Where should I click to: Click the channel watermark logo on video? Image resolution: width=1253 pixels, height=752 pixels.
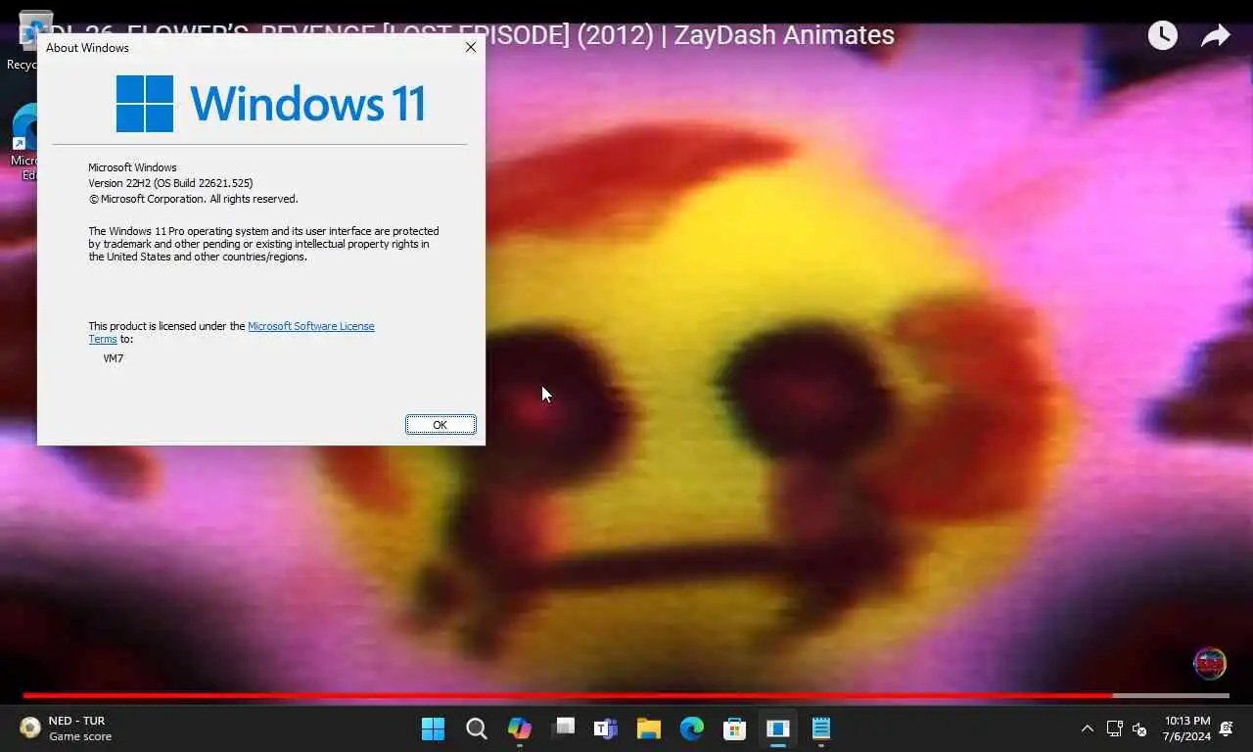[1210, 663]
